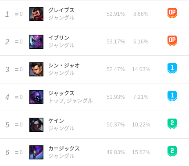Open the ケイン champion name link
189x166 pixels.
[x=56, y=121]
